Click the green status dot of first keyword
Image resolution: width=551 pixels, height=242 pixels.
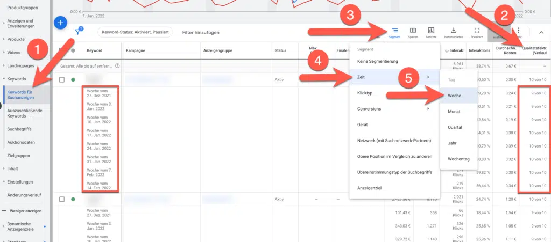pyautogui.click(x=73, y=80)
